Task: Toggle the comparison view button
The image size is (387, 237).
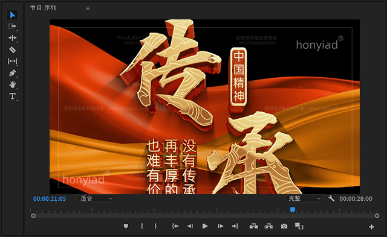Action: point(299,226)
